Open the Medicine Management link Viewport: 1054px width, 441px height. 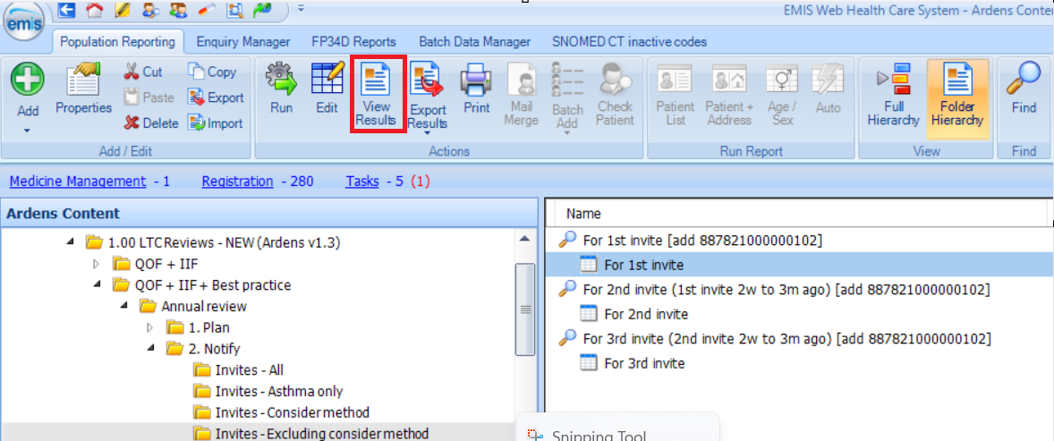pos(78,181)
